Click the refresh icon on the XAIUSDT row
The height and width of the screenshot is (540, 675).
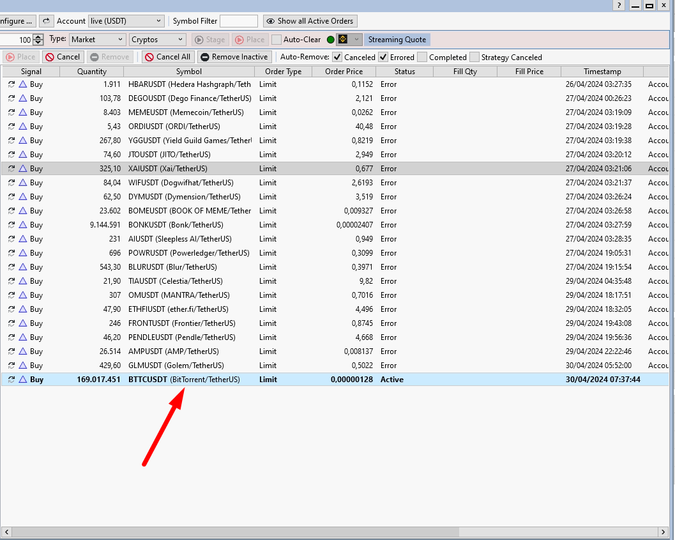click(x=11, y=169)
